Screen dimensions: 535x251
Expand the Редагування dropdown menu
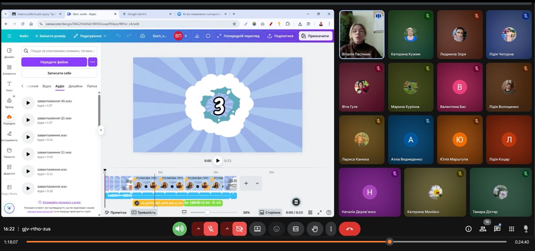(x=90, y=36)
